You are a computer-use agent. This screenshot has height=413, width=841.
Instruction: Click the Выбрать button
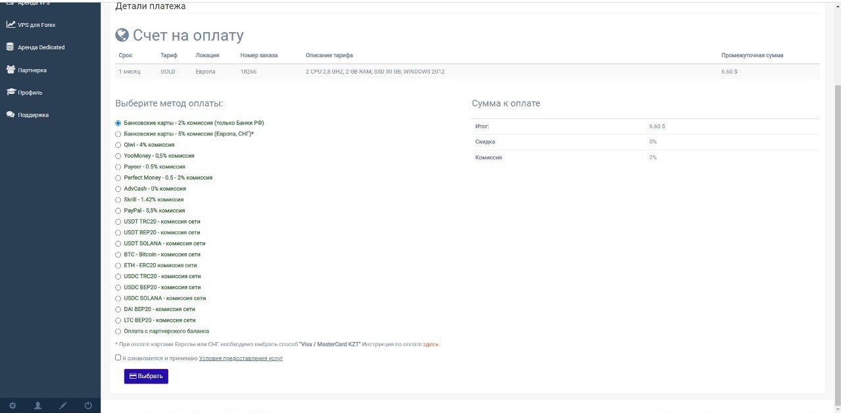[146, 376]
